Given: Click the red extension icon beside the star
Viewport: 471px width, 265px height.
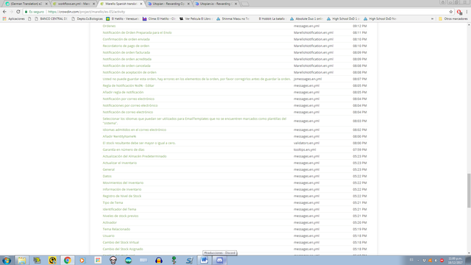Looking at the screenshot, I should 459,12.
